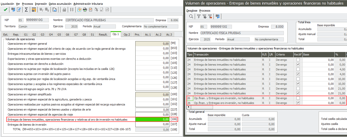
Task: Click the table's left scroll arrow
Action: click(x=188, y=107)
